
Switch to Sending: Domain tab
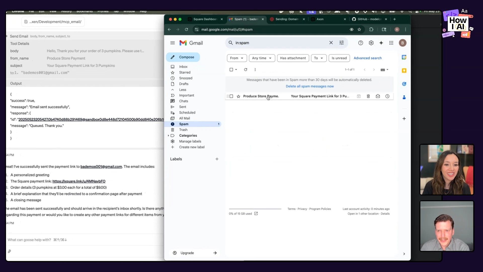(287, 19)
